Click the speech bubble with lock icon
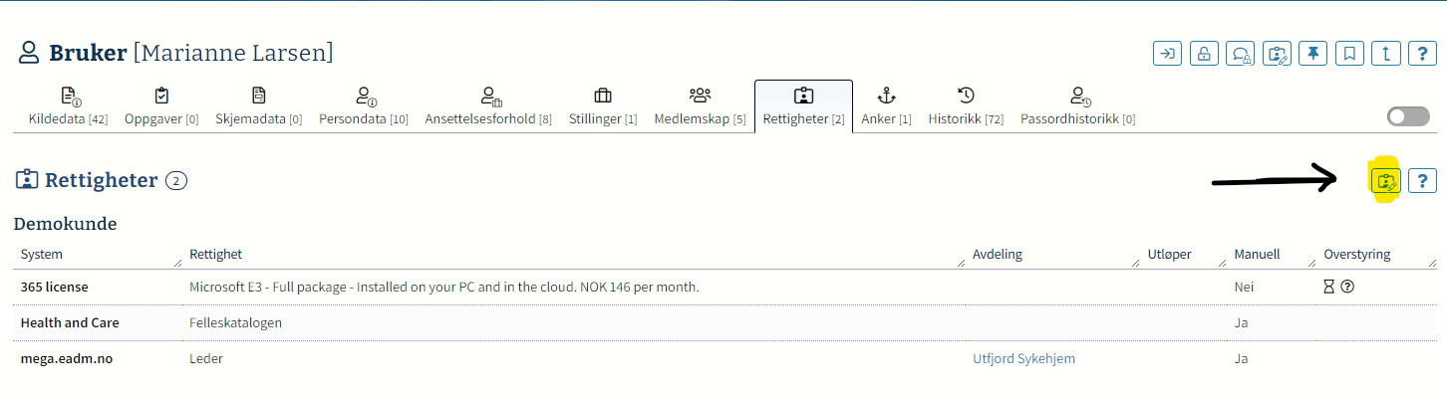Screen dimensions: 1447x395 1241,54
